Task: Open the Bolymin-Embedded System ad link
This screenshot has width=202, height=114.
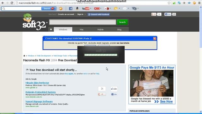Action: (41, 92)
